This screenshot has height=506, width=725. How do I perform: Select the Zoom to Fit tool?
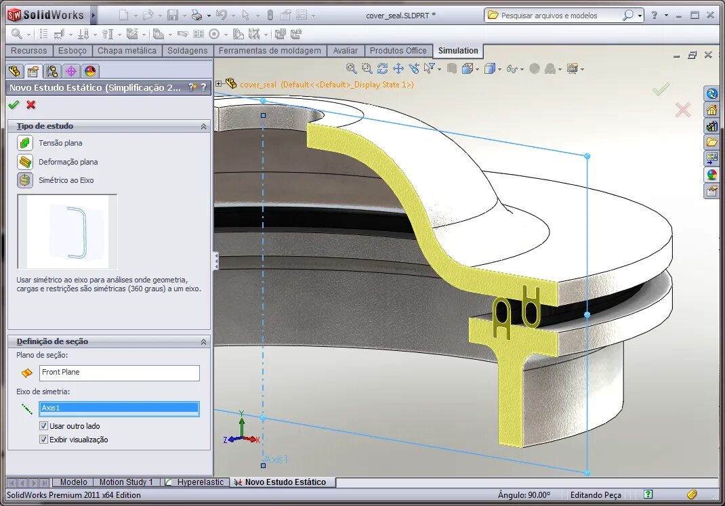[x=351, y=68]
